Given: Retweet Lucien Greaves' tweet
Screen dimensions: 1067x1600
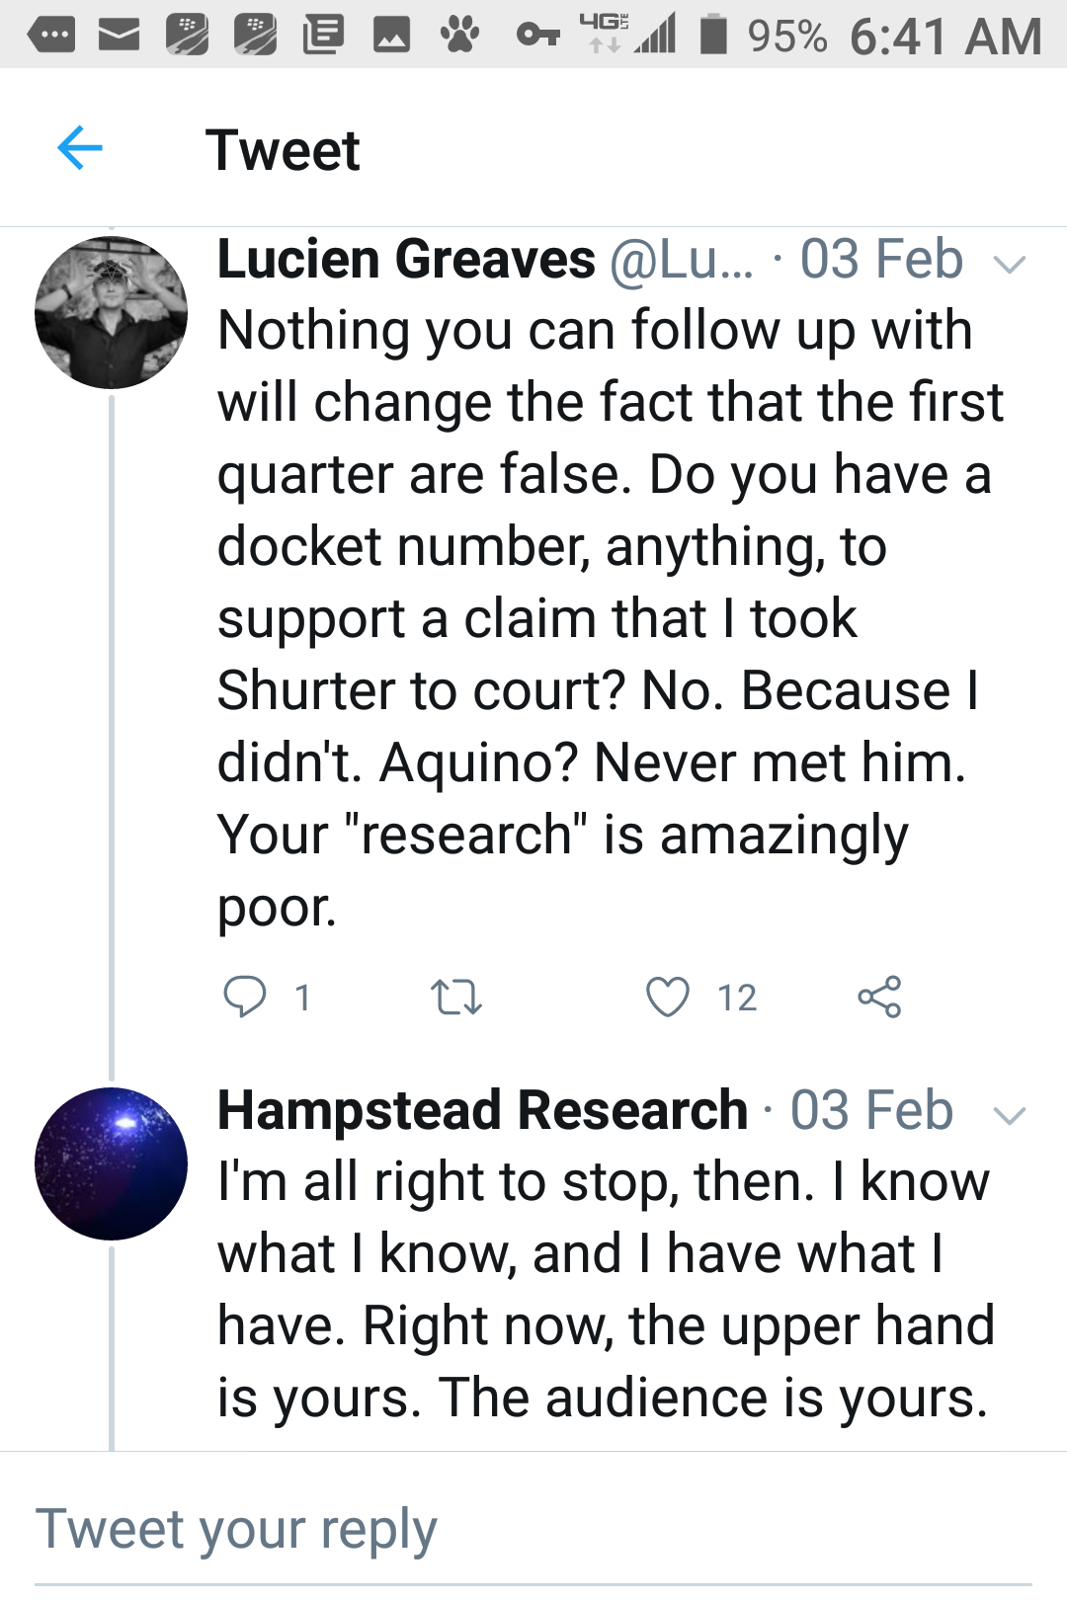Looking at the screenshot, I should [x=456, y=997].
